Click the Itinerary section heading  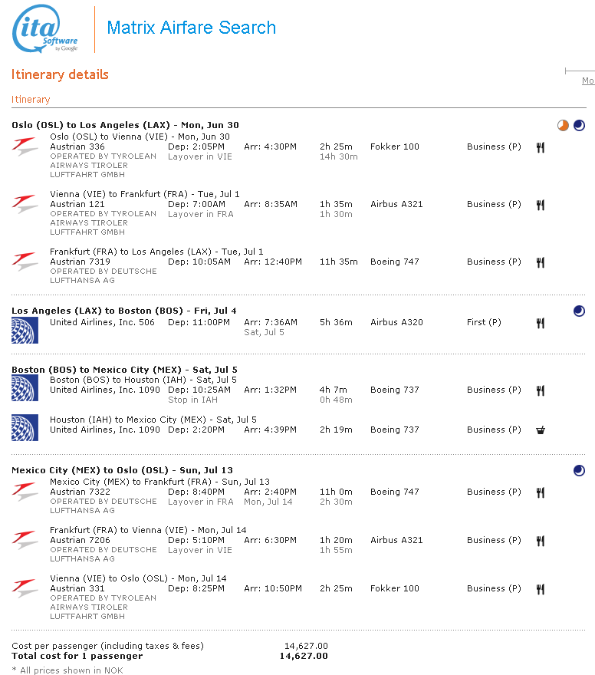(x=31, y=100)
